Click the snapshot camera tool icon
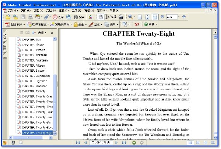Screen dimensions: 221x149 tap(121, 17)
